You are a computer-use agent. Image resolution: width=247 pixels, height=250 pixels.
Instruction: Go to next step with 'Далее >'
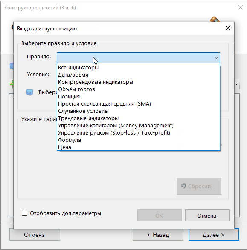(214, 235)
